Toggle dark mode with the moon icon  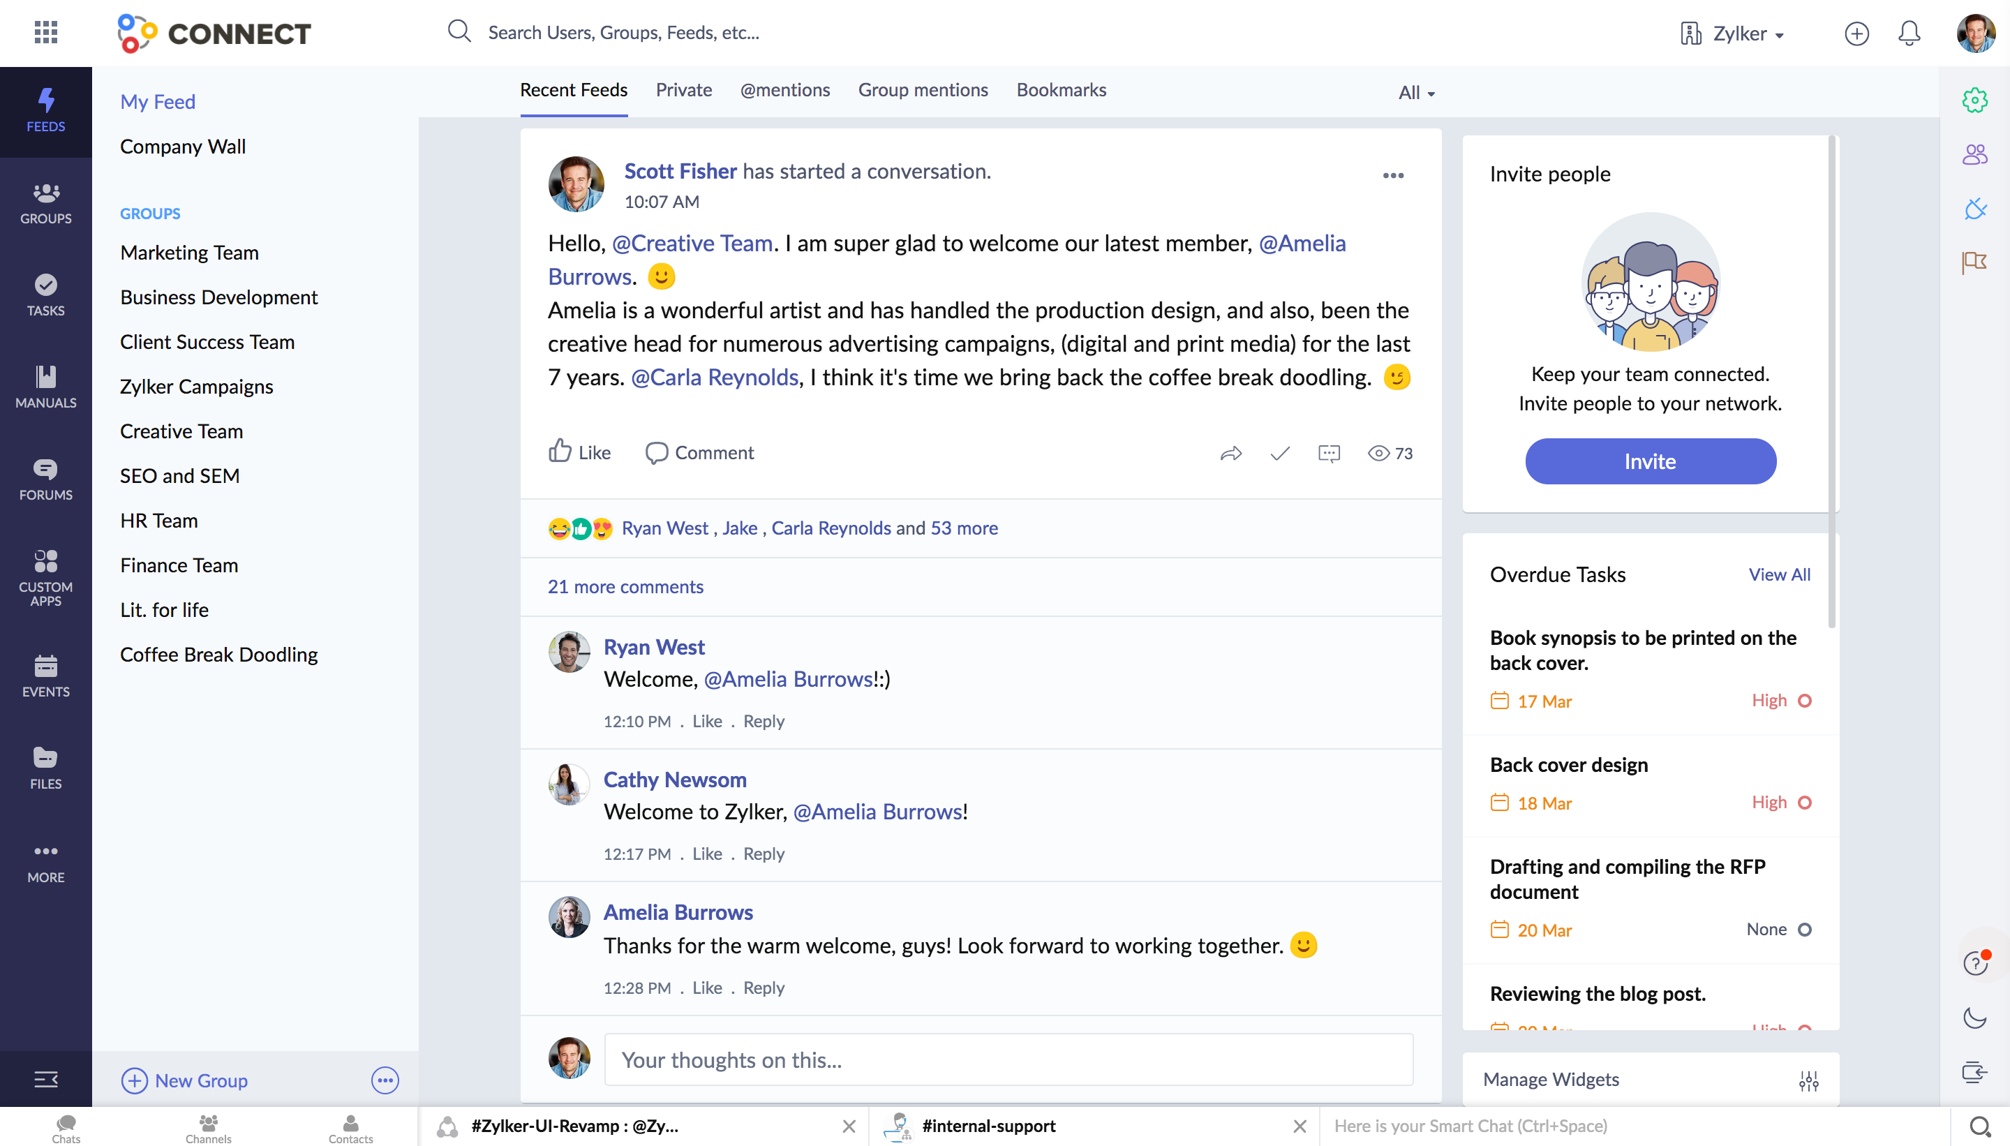[1975, 1018]
